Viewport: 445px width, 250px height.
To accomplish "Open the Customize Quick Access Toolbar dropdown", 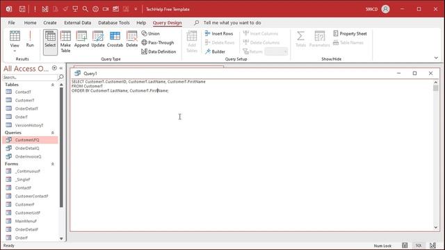I will pos(136,9).
